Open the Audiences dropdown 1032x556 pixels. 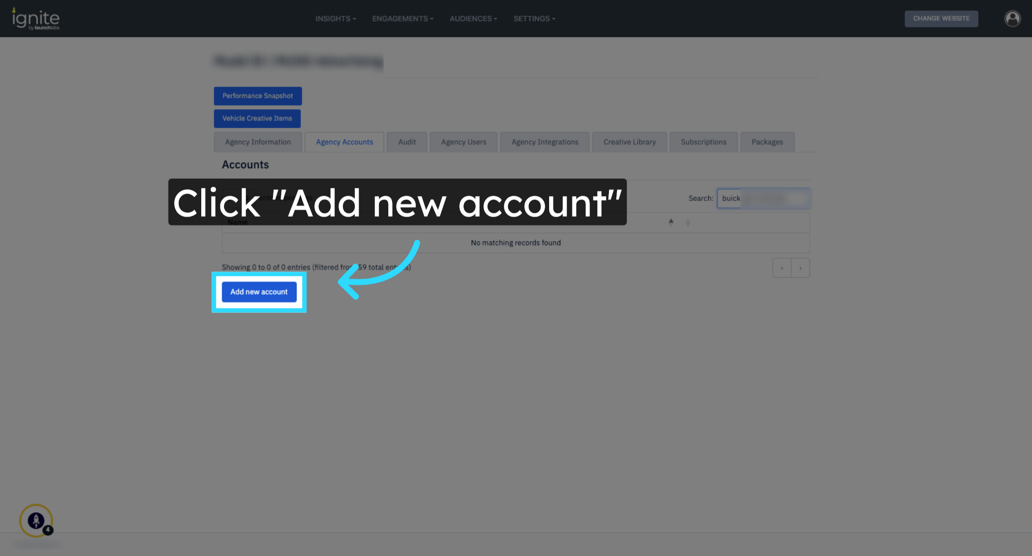(473, 18)
